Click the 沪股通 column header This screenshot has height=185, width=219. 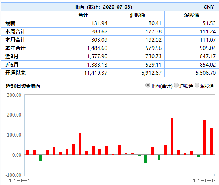138,15
